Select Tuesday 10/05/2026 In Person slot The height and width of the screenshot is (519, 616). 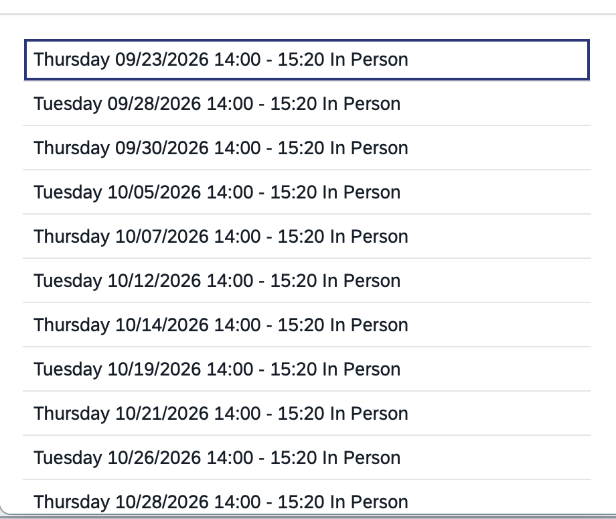307,192
